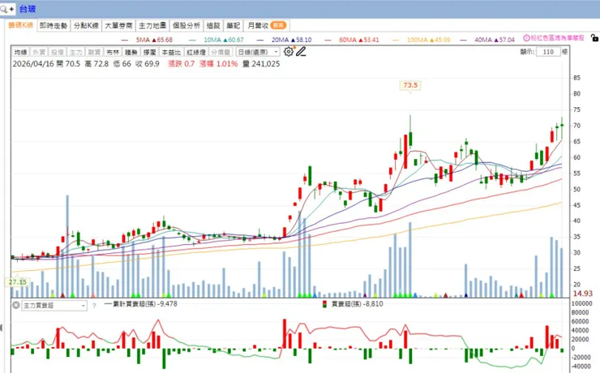This screenshot has width=600, height=373.
Task: Switch to the 追蹤 tab
Action: 213,26
